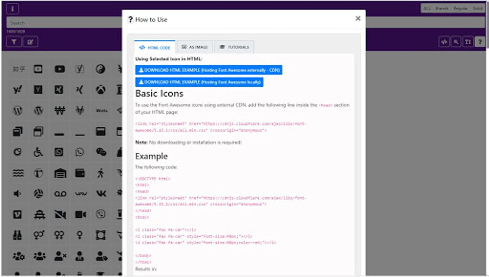The width and height of the screenshot is (489, 277).
Task: Select the Yin Yang icon
Action: click(x=100, y=69)
